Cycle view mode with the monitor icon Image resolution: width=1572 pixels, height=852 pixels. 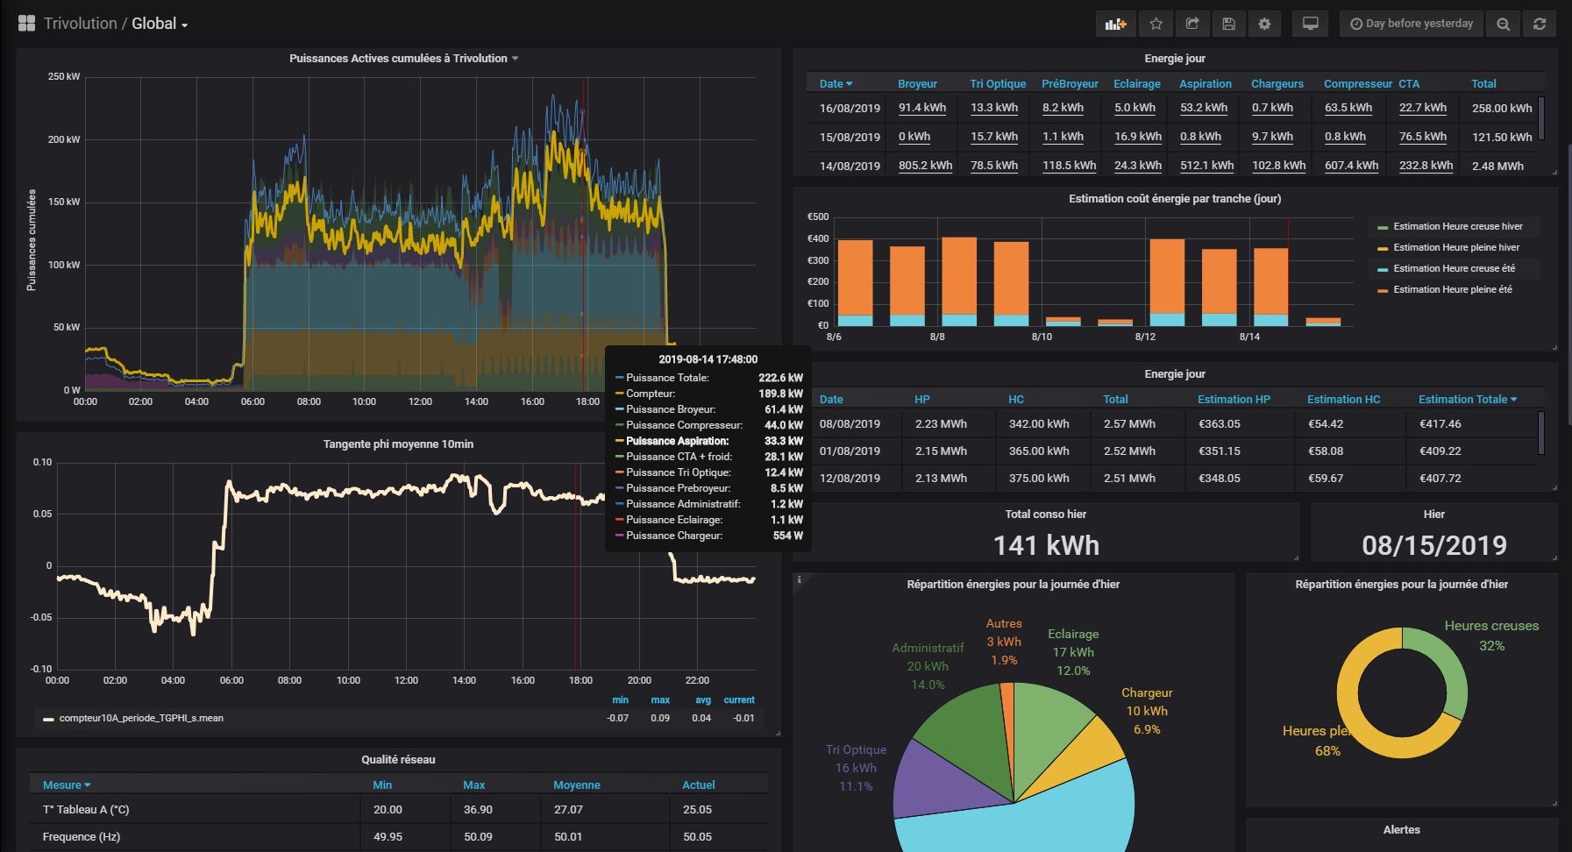[1310, 24]
